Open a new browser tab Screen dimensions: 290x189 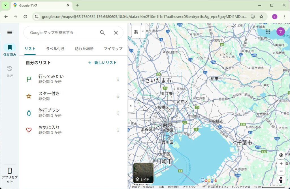78,5
